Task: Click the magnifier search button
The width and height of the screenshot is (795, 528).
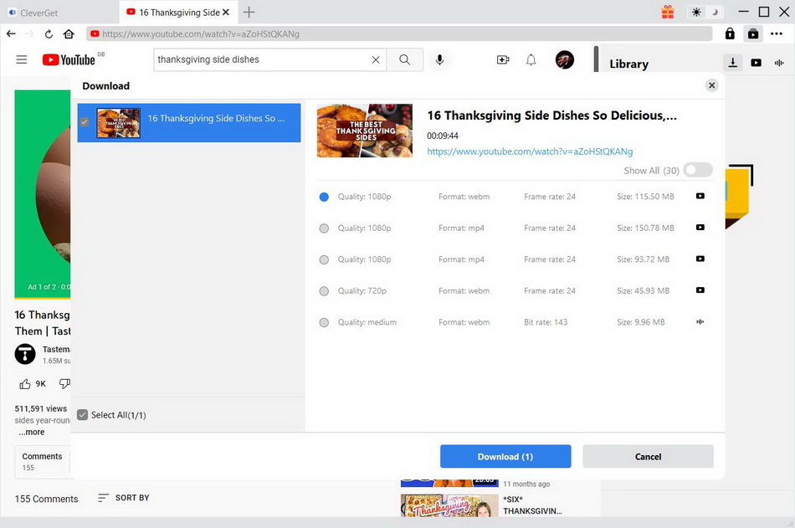Action: (x=404, y=60)
